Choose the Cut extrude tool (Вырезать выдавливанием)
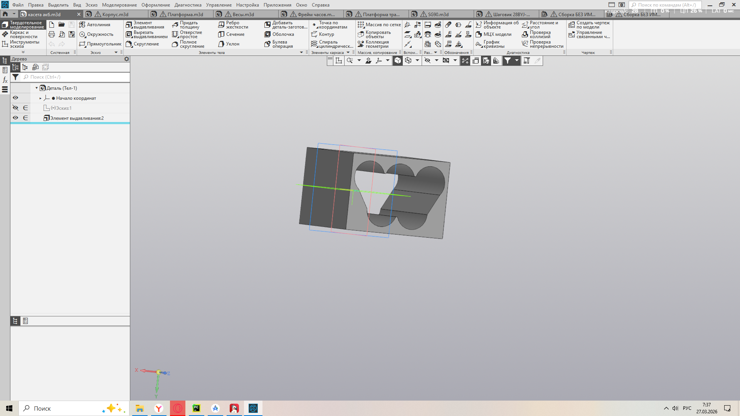Image resolution: width=740 pixels, height=416 pixels. [x=146, y=35]
